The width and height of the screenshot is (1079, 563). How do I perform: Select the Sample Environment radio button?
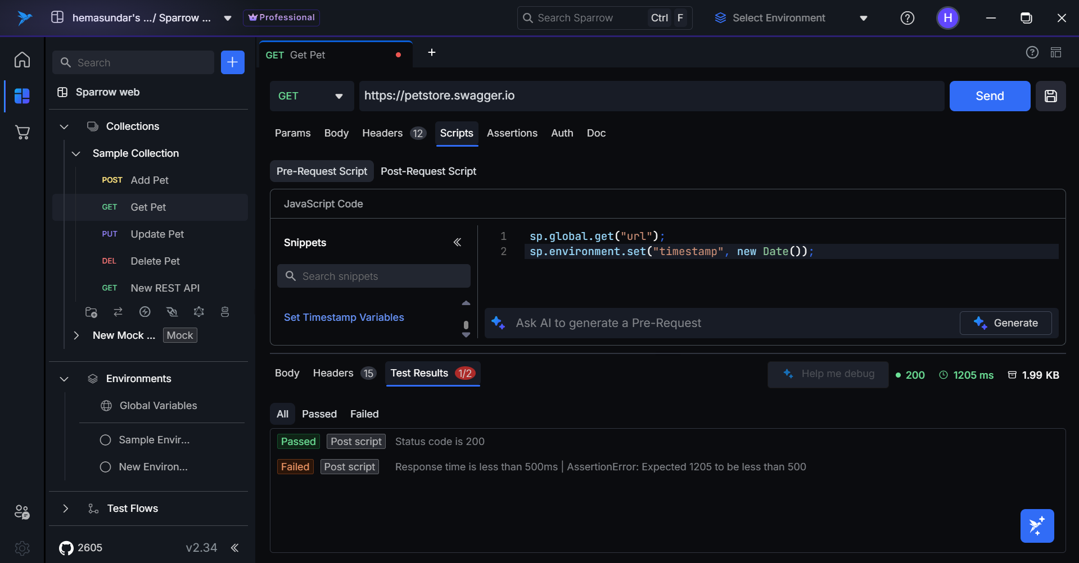105,440
